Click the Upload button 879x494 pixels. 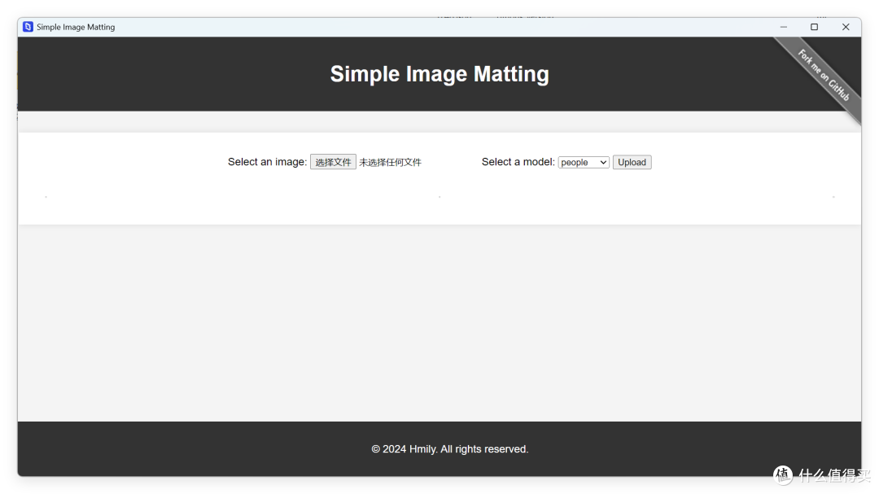point(632,162)
